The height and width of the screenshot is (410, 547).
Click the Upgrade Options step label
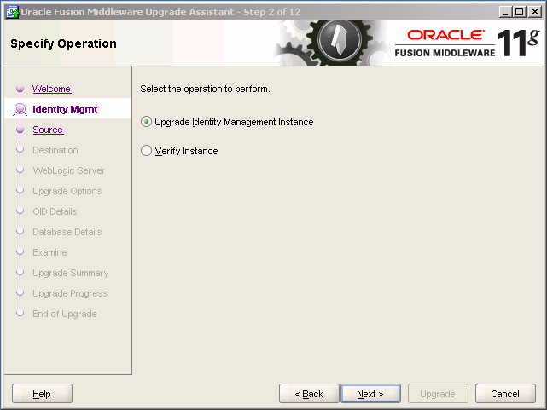(x=67, y=191)
